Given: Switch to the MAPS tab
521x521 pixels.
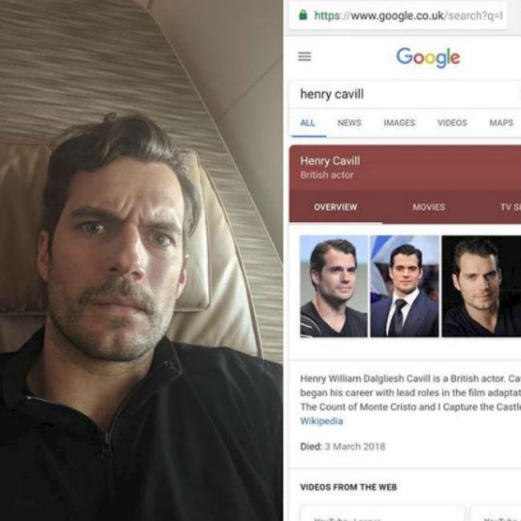Looking at the screenshot, I should point(501,123).
